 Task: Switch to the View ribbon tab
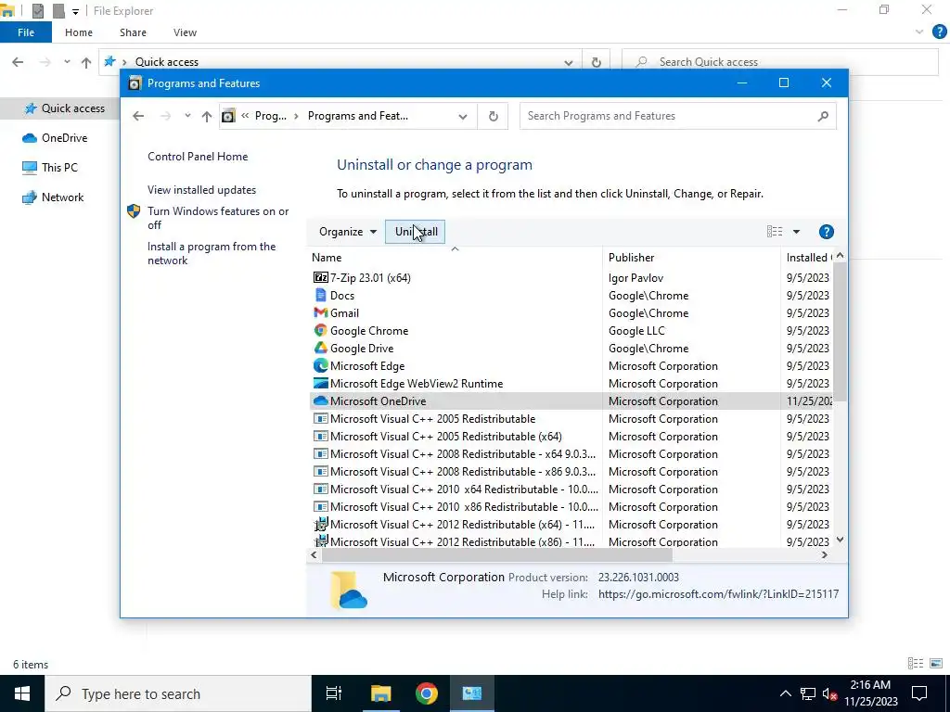click(x=185, y=32)
